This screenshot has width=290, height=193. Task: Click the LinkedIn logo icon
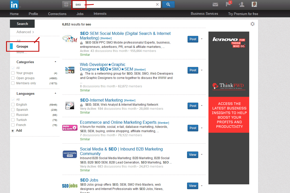pyautogui.click(x=14, y=5)
